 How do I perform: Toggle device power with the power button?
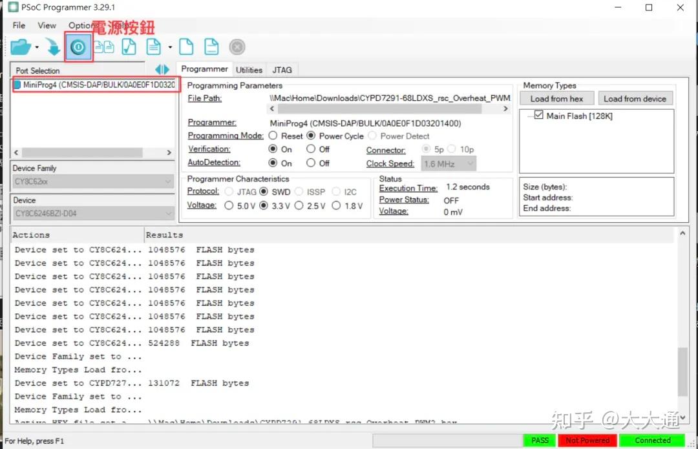pyautogui.click(x=78, y=47)
